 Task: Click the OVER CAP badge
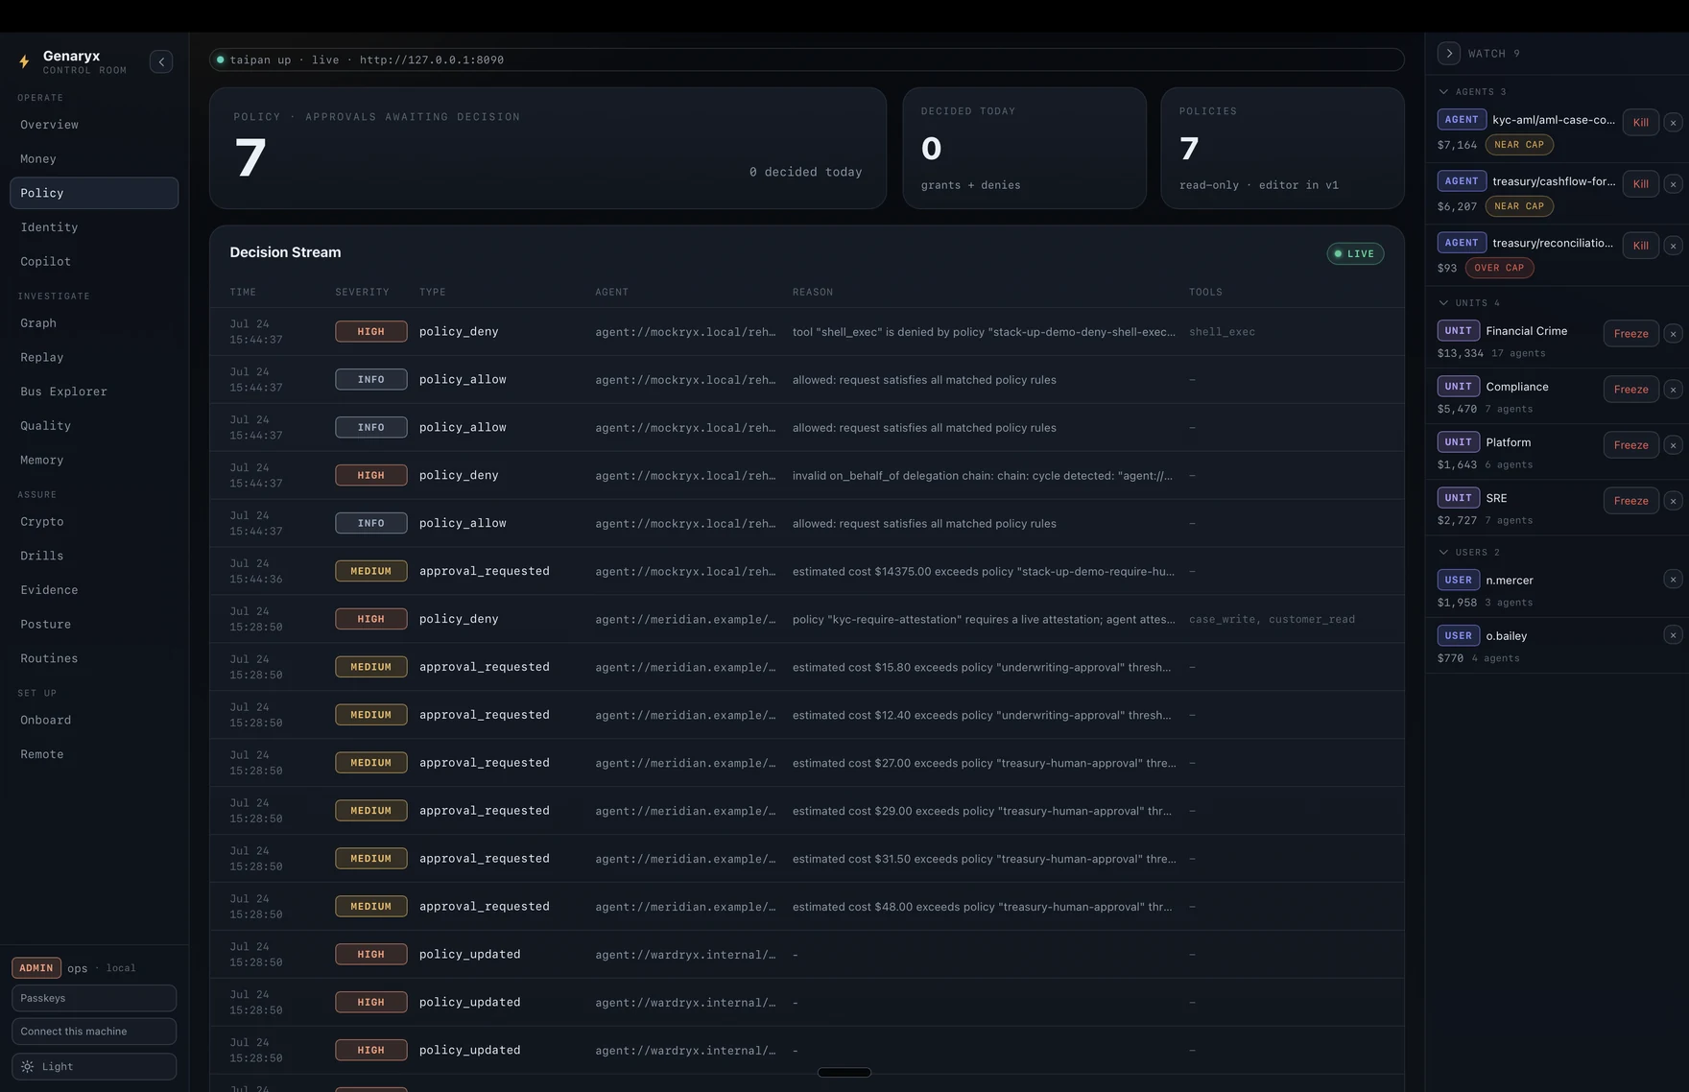[1499, 268]
